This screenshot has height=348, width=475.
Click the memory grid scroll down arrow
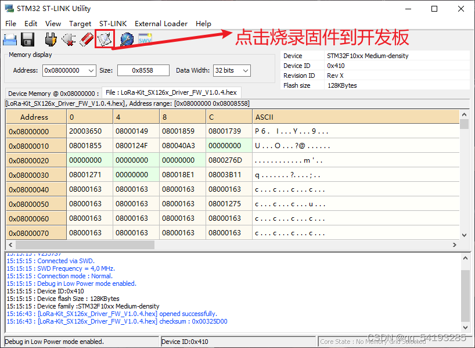click(x=465, y=235)
